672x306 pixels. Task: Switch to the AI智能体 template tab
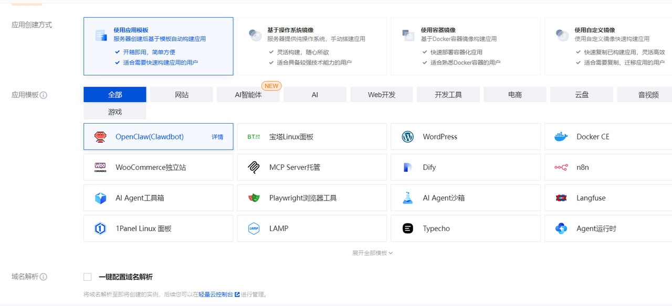coord(248,95)
